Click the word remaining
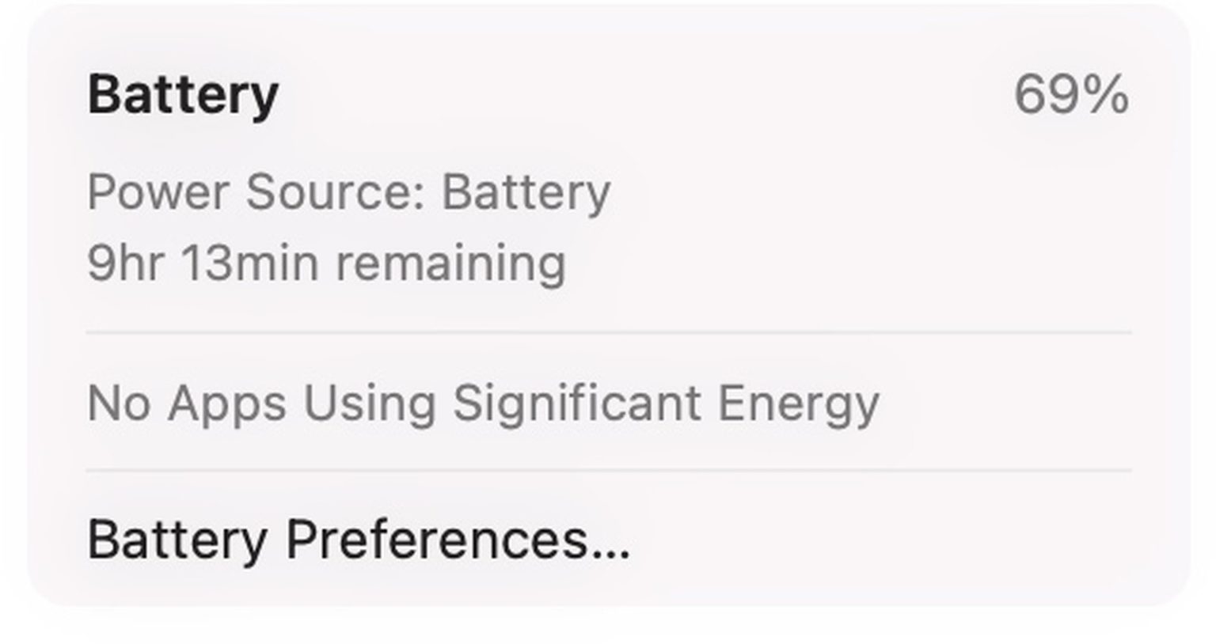The image size is (1216, 644). pyautogui.click(x=450, y=263)
